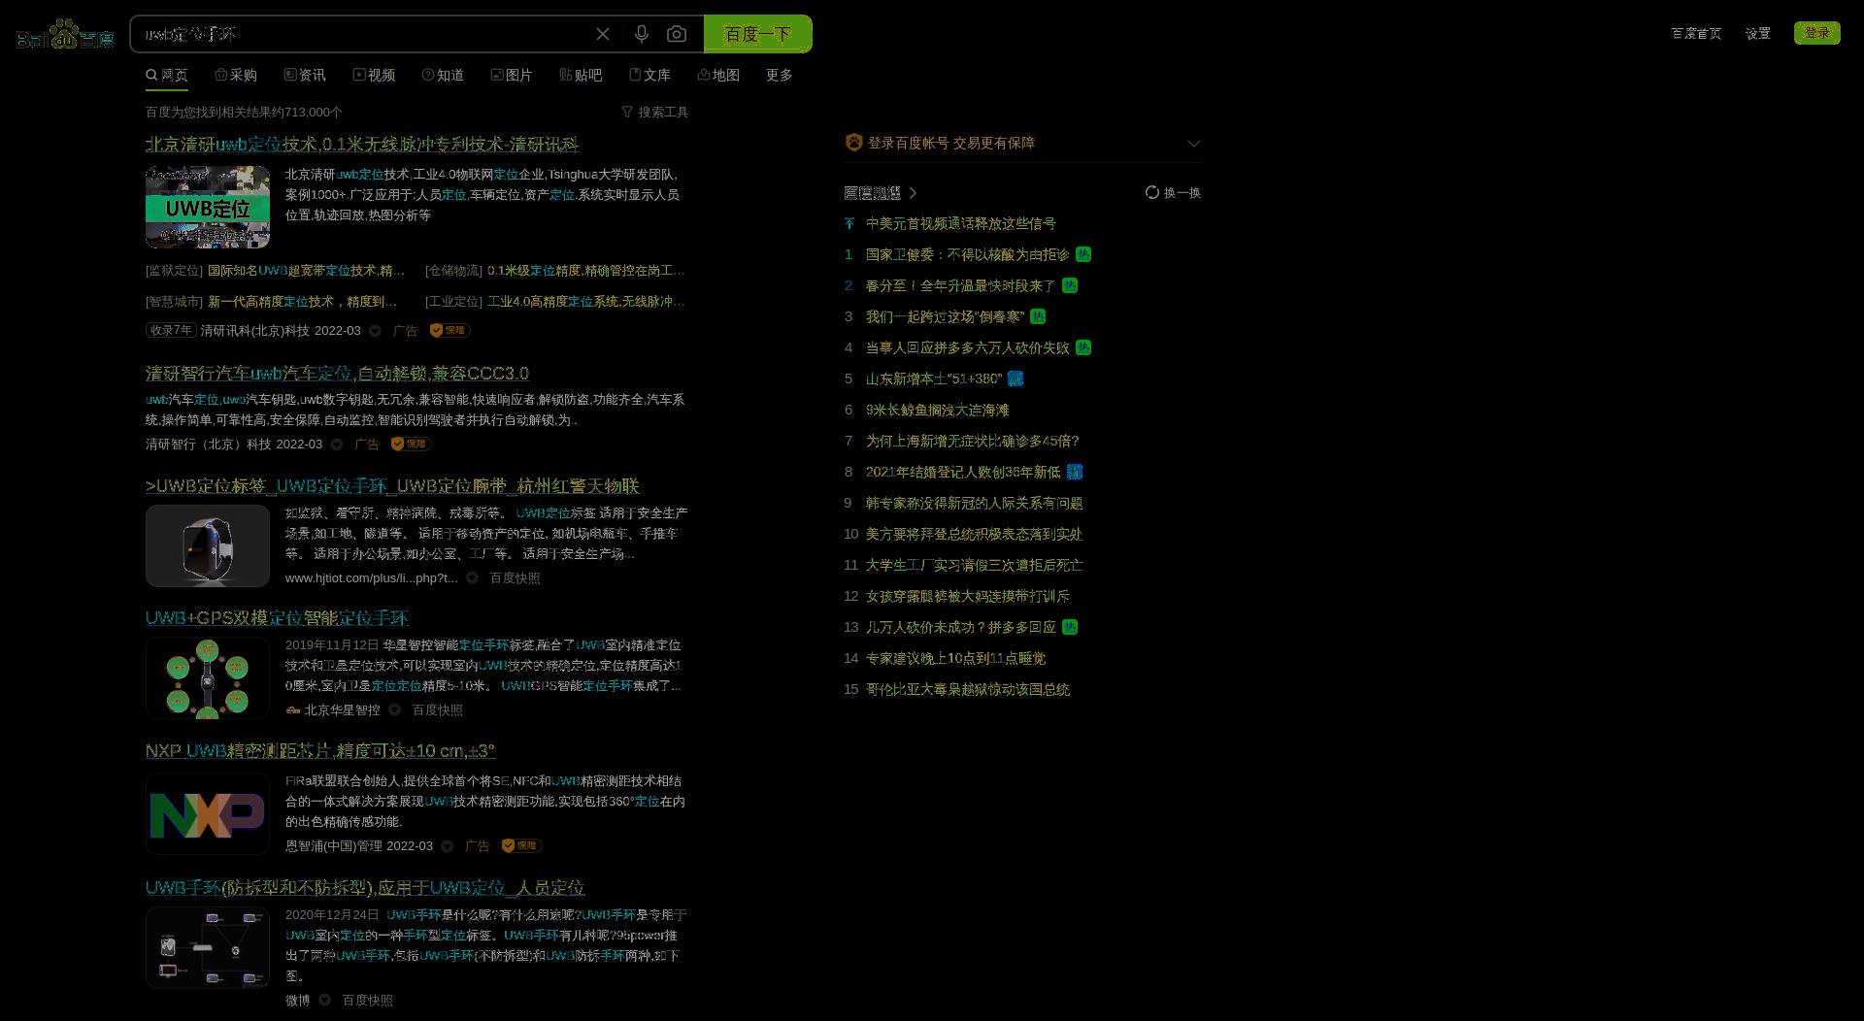Viewport: 1864px width, 1021px height.
Task: Open hot topic 专家建议晚上10点到11点睡觉
Action: tap(956, 659)
